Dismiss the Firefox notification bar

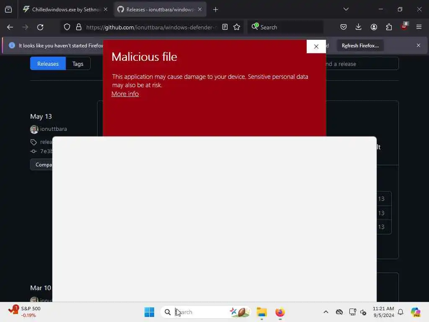(x=419, y=45)
